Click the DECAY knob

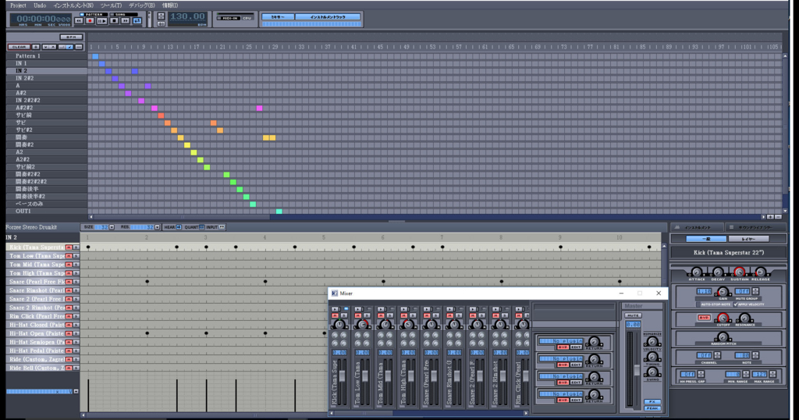(718, 272)
